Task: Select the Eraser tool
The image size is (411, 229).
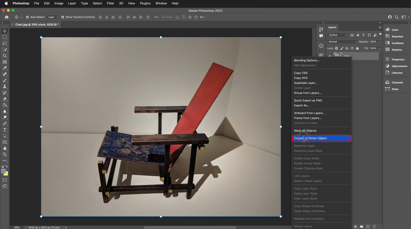Action: point(5,99)
